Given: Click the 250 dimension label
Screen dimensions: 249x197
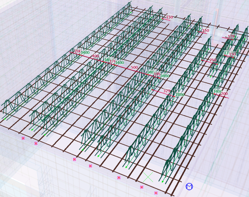Looking at the screenshot, I should (213, 60).
